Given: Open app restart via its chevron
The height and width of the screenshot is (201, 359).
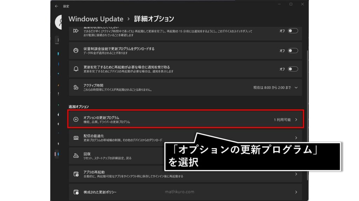Looking at the screenshot, I should pyautogui.click(x=296, y=174).
